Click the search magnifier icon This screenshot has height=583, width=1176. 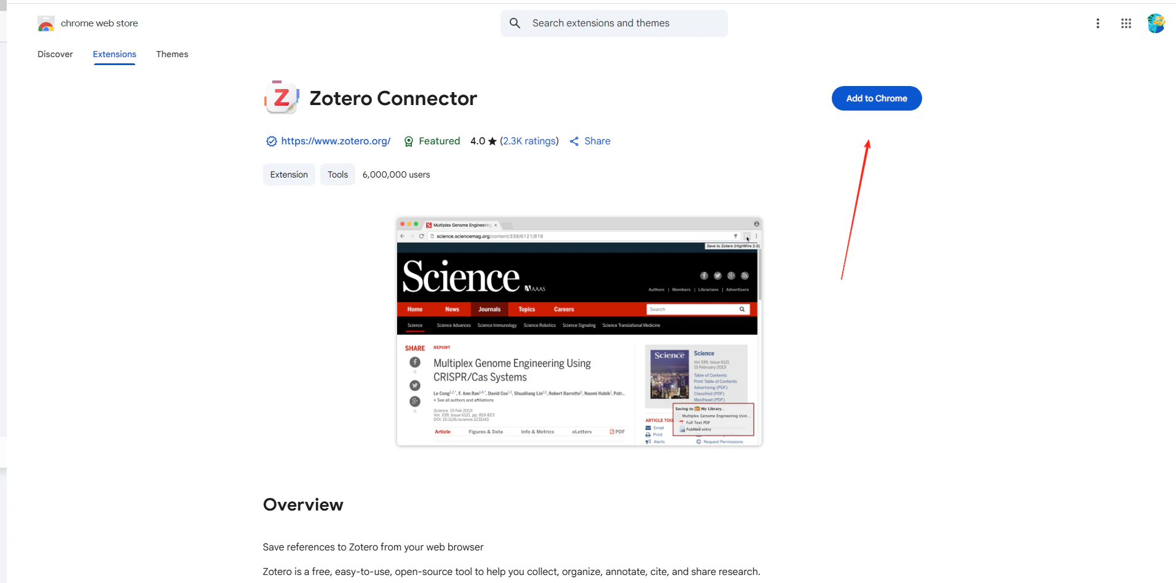[x=515, y=23]
